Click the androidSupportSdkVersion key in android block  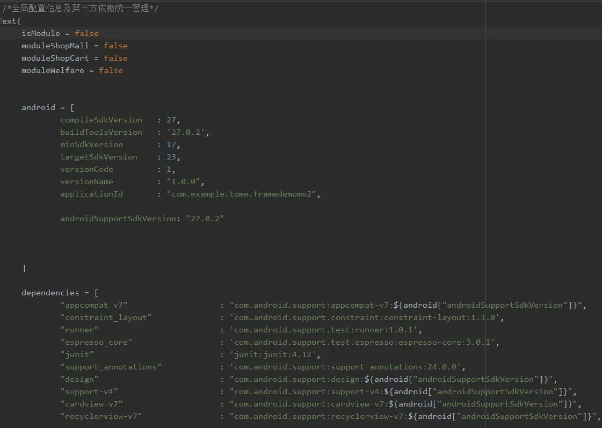118,219
